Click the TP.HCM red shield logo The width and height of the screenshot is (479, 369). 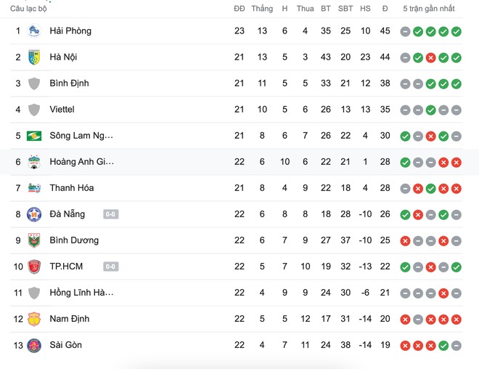click(x=34, y=267)
